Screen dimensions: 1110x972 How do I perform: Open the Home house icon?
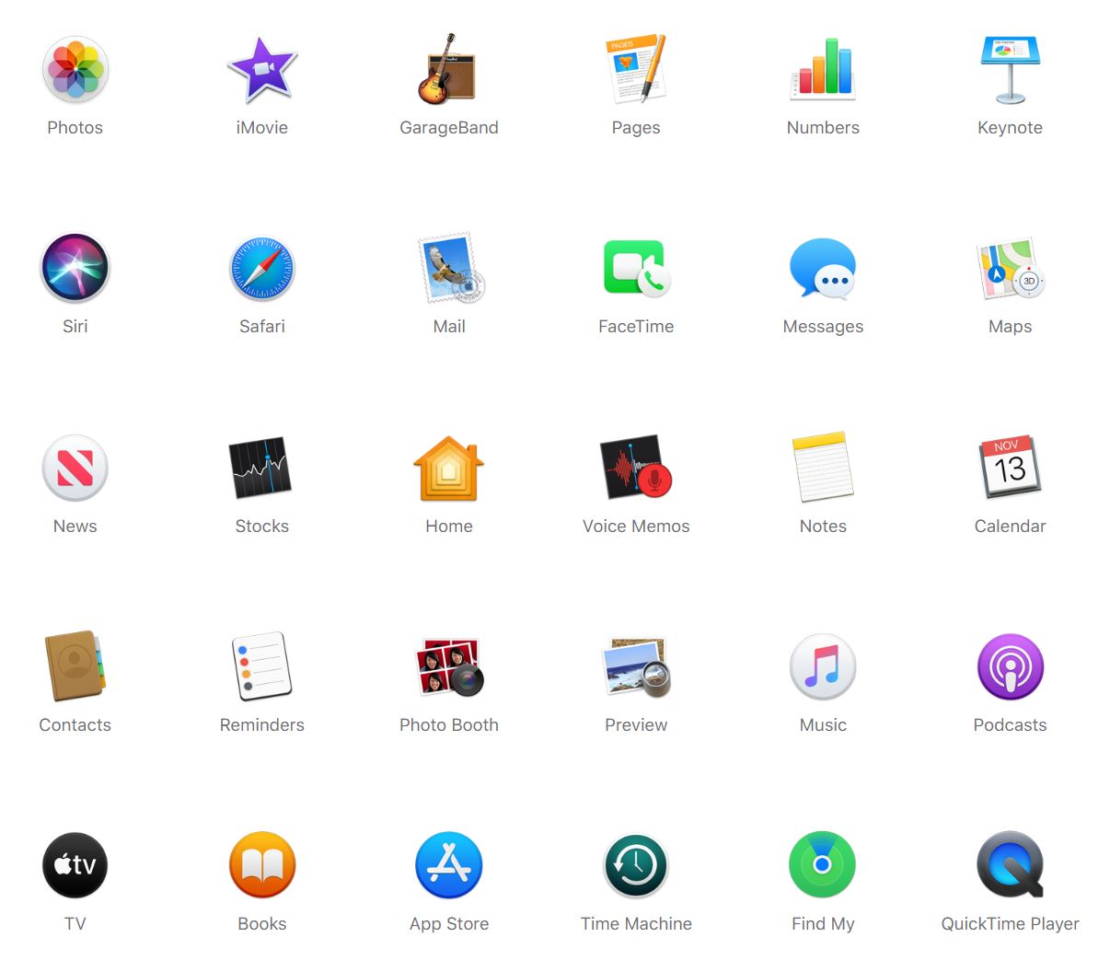click(x=448, y=468)
